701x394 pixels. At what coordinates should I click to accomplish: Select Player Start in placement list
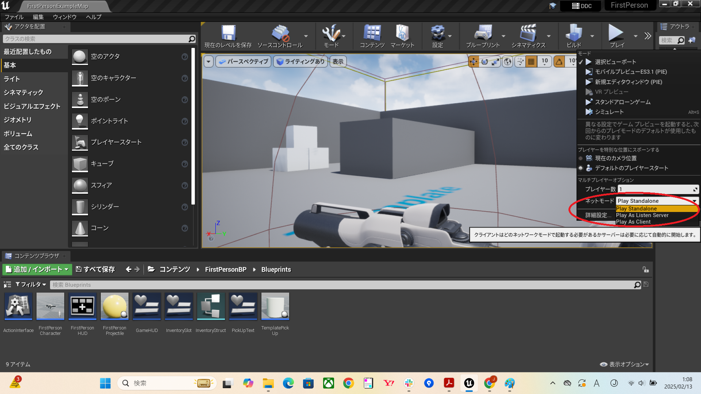point(130,142)
